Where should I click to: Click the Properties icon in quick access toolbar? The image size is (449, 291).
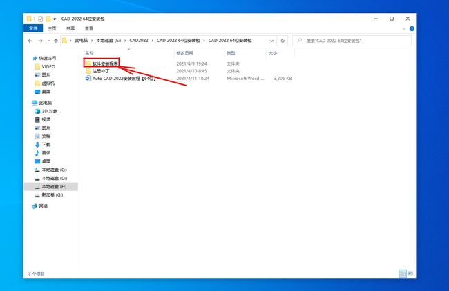40,19
